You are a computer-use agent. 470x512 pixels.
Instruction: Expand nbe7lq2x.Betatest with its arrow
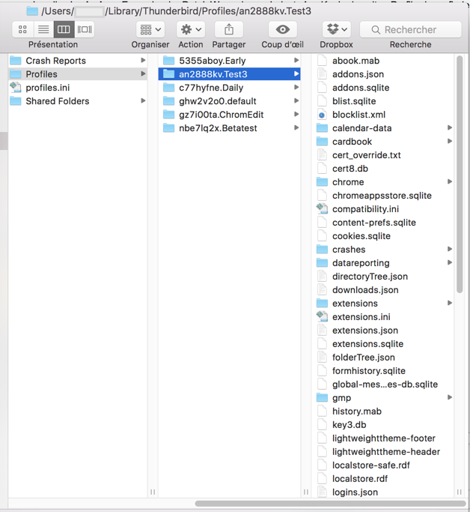(296, 127)
